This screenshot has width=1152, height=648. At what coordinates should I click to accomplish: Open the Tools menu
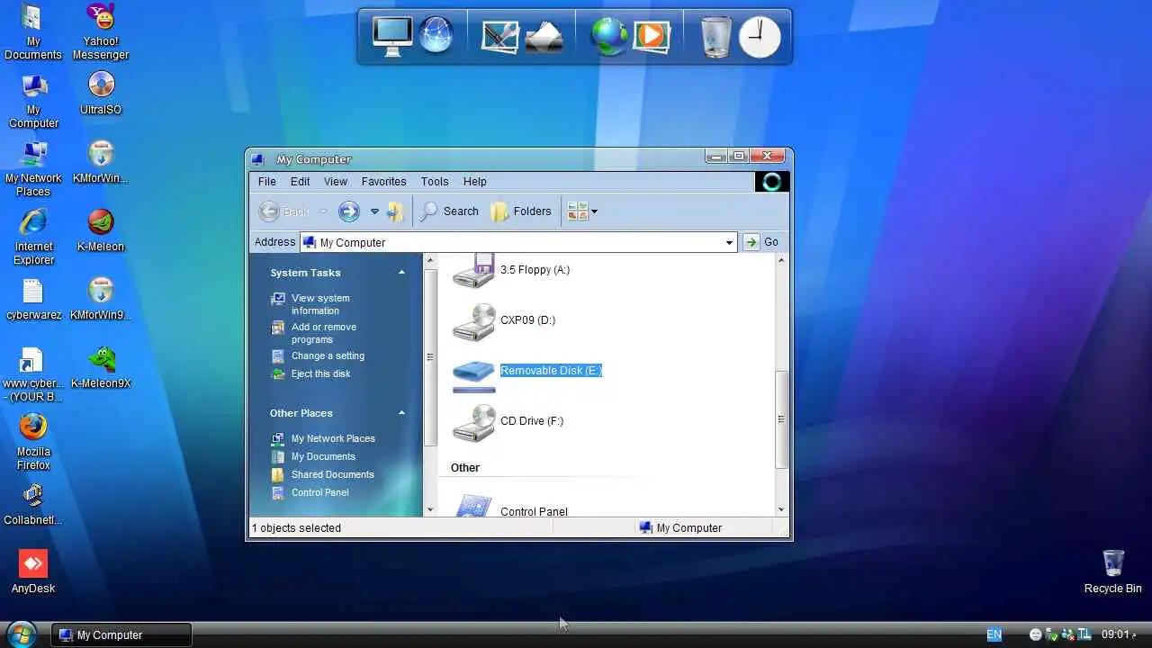point(435,182)
